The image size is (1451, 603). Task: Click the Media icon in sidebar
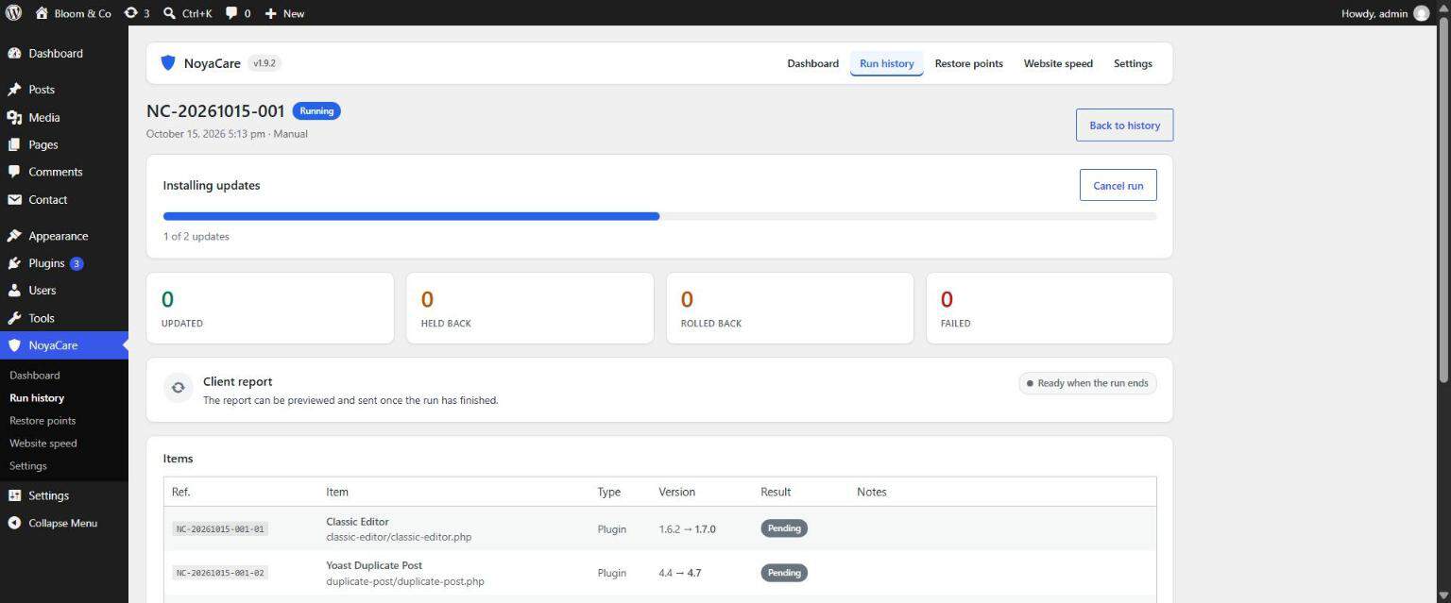click(14, 118)
